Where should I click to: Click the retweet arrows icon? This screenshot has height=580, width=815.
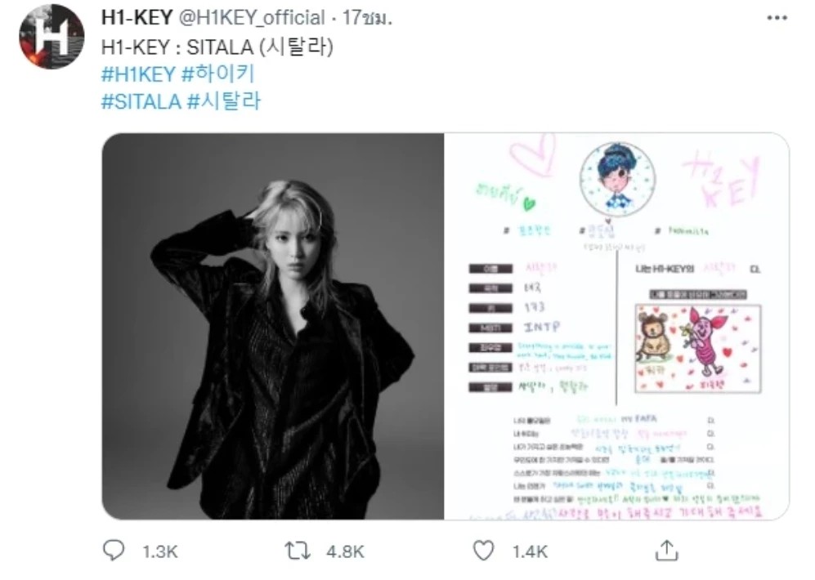tap(298, 551)
